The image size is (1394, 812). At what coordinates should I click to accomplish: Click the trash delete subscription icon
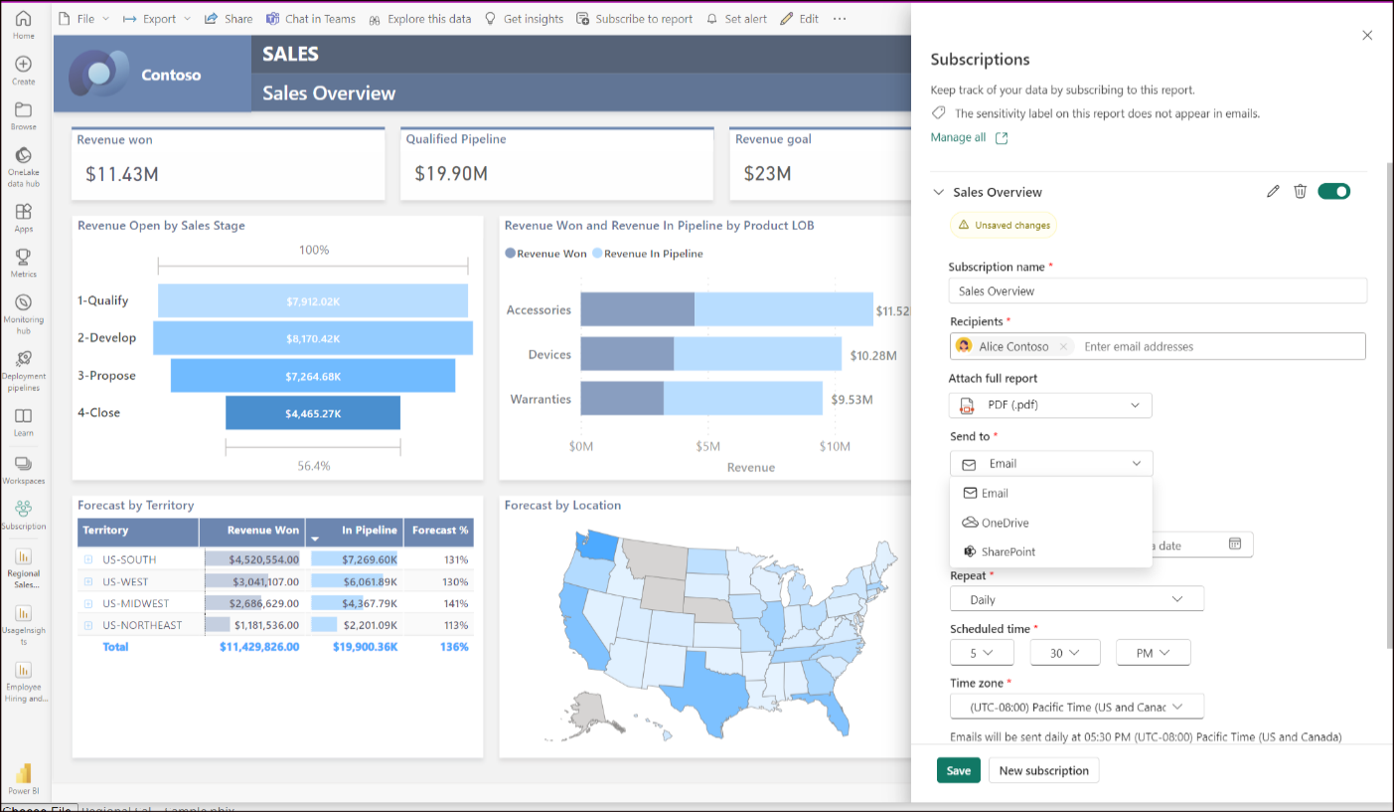click(1300, 192)
